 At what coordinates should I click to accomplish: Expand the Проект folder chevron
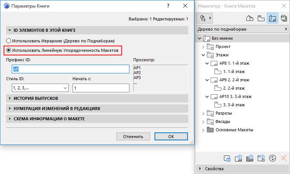pyautogui.click(x=203, y=47)
